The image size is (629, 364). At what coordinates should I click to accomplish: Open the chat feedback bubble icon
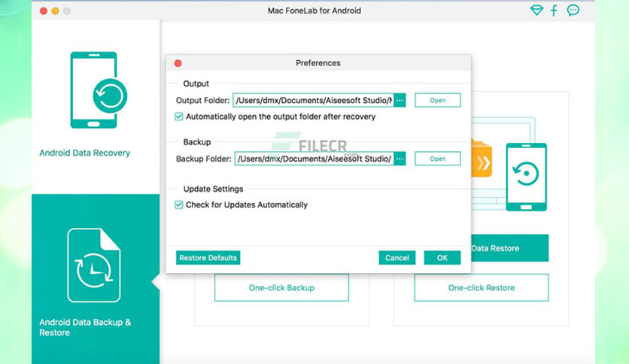[x=573, y=11]
